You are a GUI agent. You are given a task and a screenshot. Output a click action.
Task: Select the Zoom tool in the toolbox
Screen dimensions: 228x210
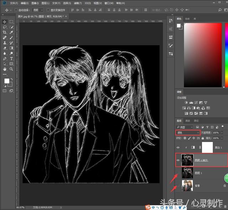tap(11, 69)
